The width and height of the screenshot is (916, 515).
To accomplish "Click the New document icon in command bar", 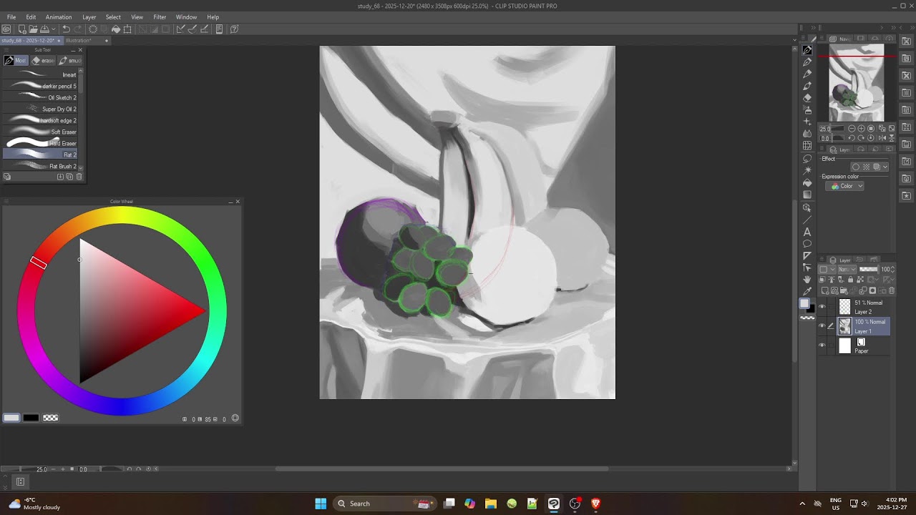I will click(22, 29).
